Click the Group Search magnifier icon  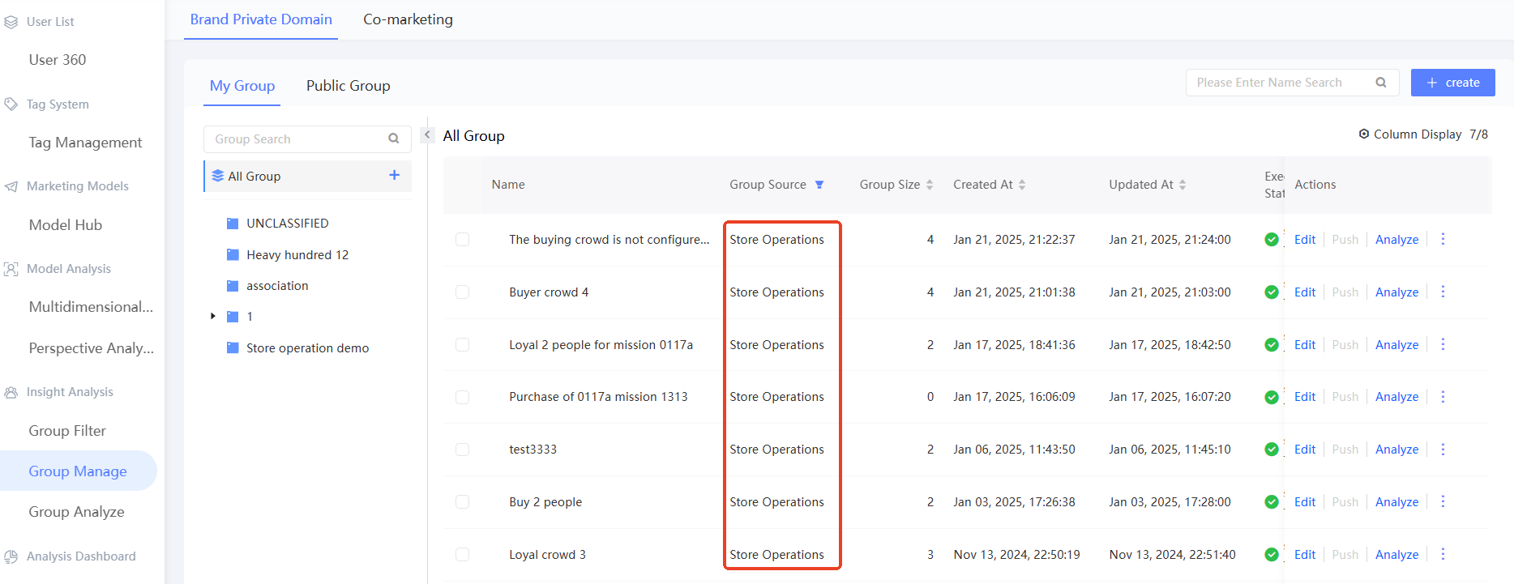click(x=394, y=139)
